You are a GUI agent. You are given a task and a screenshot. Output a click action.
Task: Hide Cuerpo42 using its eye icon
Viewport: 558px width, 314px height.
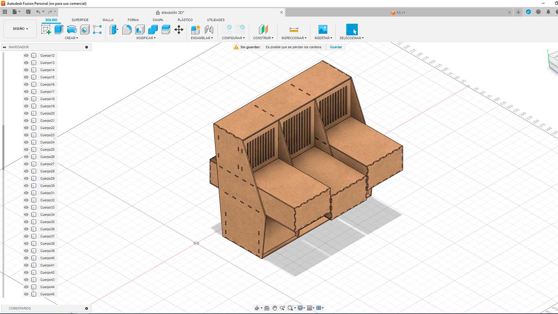click(x=26, y=273)
